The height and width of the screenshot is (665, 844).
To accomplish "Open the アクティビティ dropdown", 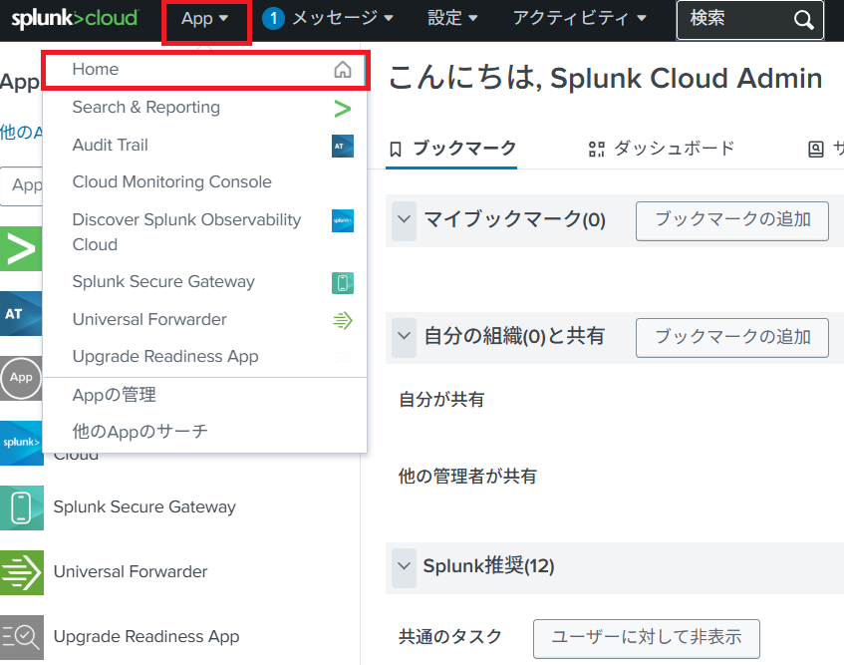I will click(x=579, y=18).
